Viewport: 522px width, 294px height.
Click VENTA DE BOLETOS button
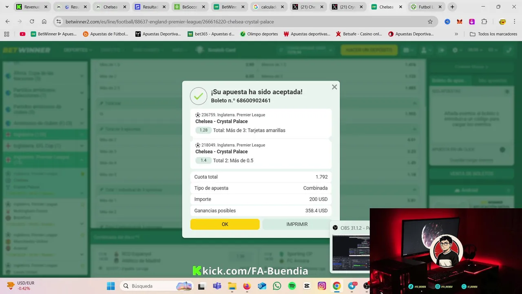pyautogui.click(x=471, y=174)
